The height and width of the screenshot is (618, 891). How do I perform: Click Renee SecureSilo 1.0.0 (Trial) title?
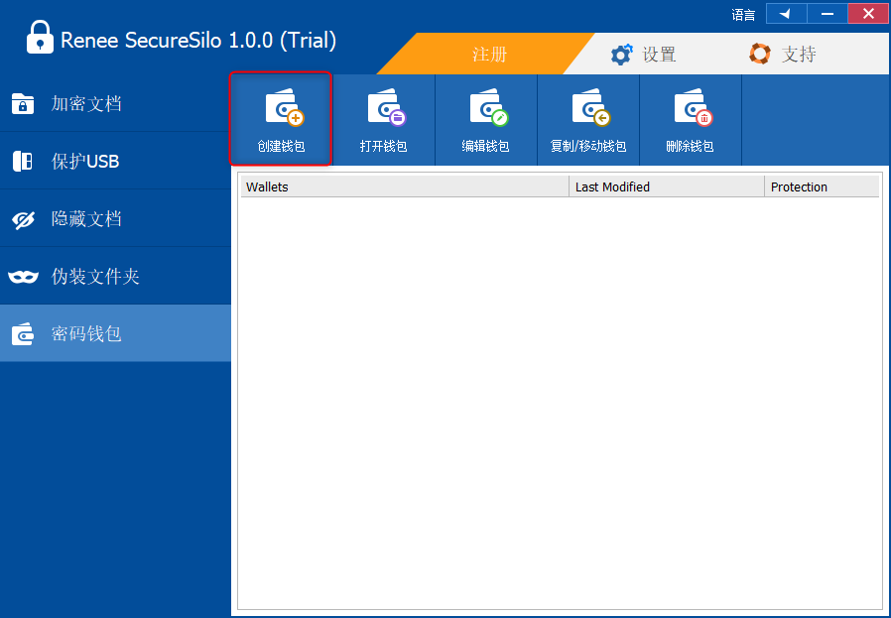pos(198,41)
